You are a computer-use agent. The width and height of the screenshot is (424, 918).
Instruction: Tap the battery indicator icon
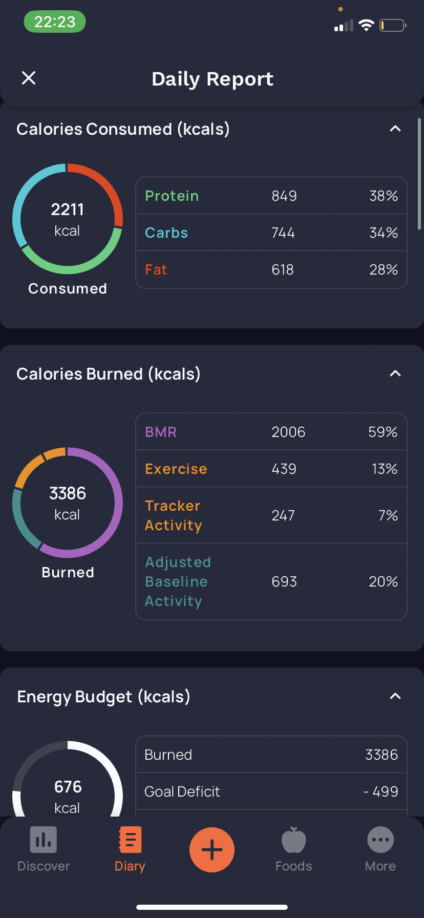click(x=393, y=25)
